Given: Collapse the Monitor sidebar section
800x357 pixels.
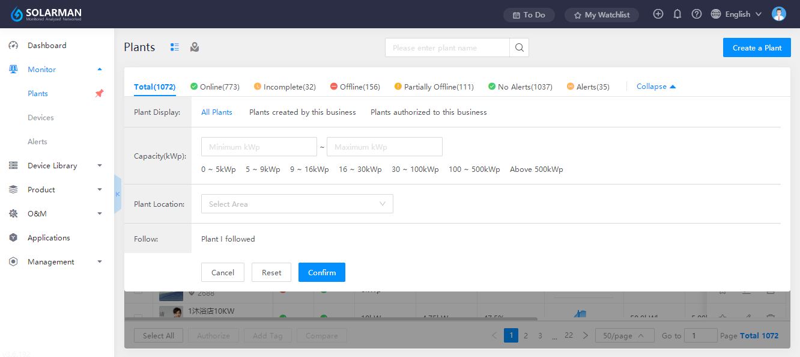Looking at the screenshot, I should 100,69.
